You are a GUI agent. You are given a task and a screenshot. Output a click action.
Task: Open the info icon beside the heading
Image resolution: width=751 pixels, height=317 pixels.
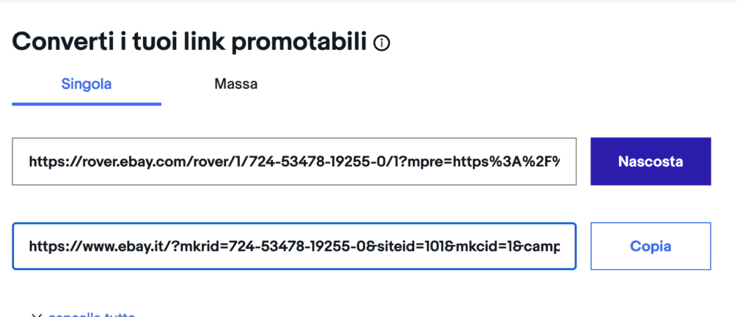pos(381,44)
